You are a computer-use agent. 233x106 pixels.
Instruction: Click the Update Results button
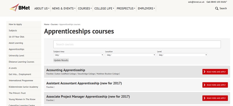pos(61,60)
